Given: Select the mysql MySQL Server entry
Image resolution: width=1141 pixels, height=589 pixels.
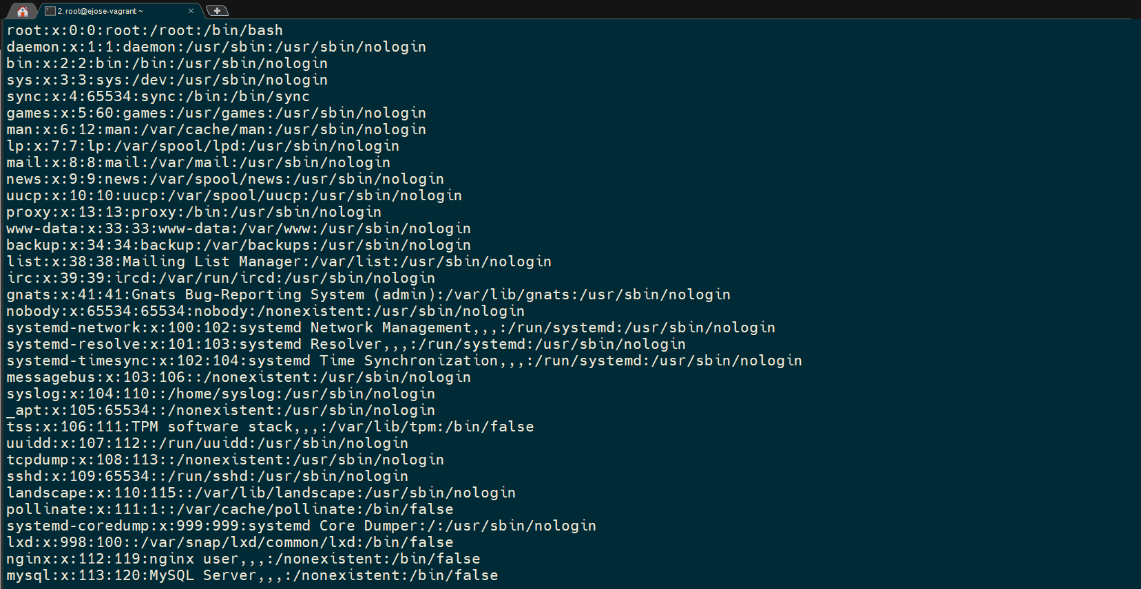Looking at the screenshot, I should (x=251, y=575).
